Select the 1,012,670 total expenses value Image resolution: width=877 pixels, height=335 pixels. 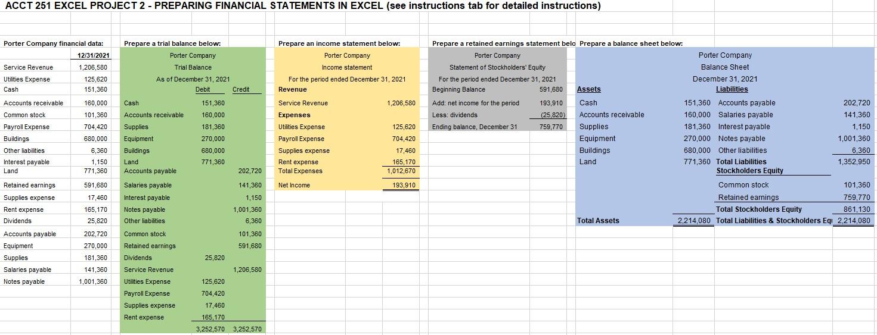pyautogui.click(x=400, y=171)
